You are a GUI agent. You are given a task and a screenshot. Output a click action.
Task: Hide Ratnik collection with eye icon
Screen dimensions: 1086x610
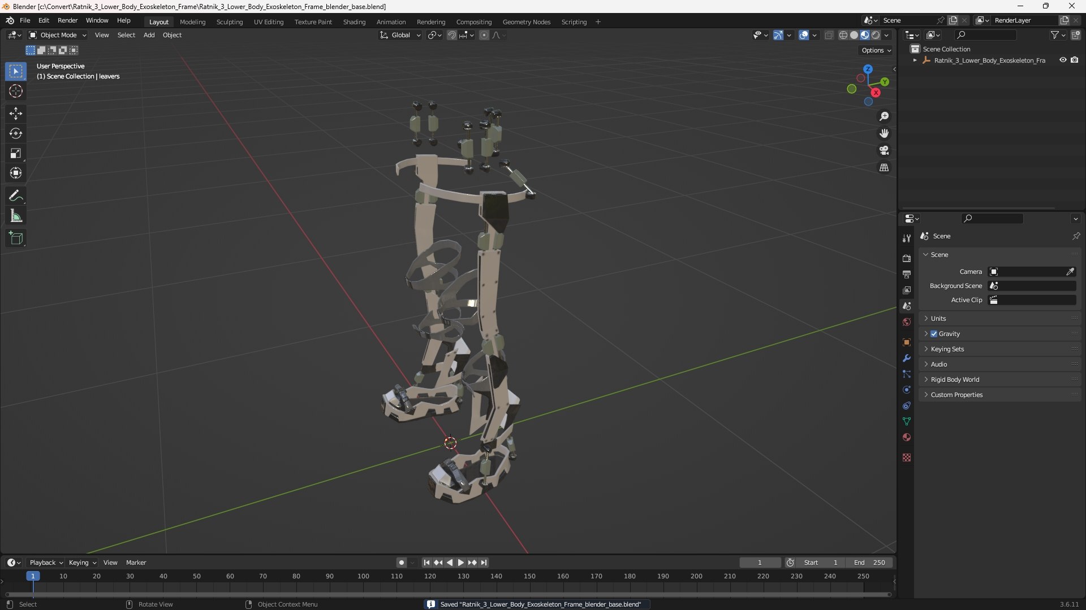pos(1063,60)
